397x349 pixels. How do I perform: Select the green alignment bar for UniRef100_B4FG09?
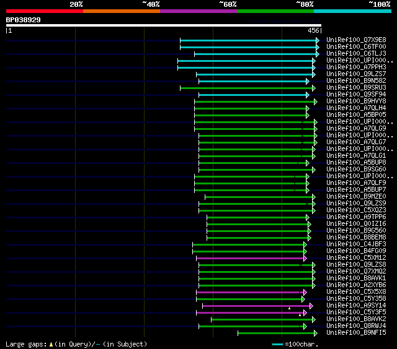click(x=248, y=251)
